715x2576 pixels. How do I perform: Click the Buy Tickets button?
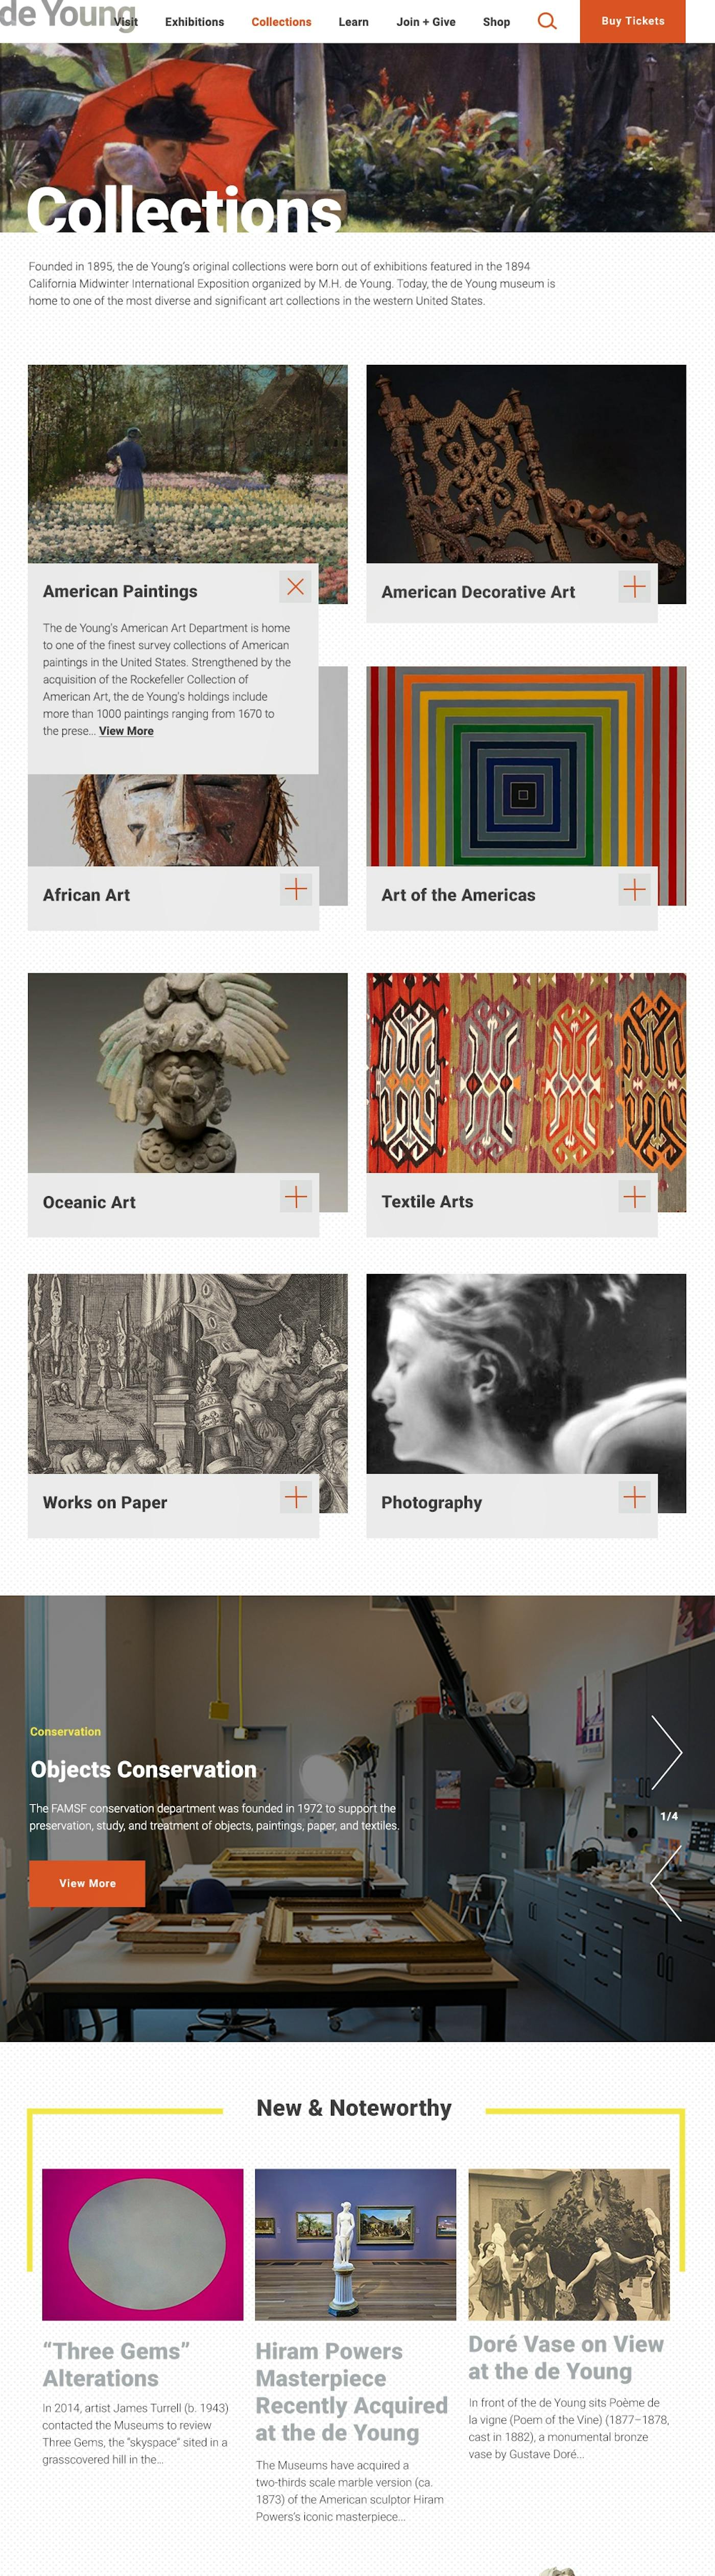click(633, 21)
